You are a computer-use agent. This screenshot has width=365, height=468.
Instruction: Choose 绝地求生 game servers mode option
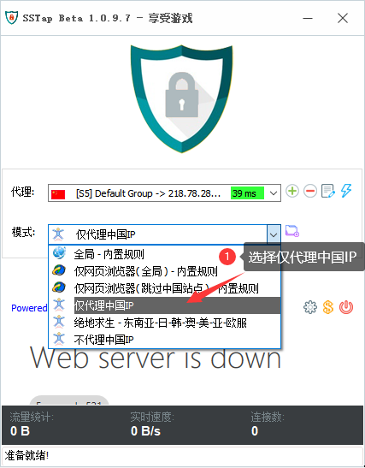(164, 323)
